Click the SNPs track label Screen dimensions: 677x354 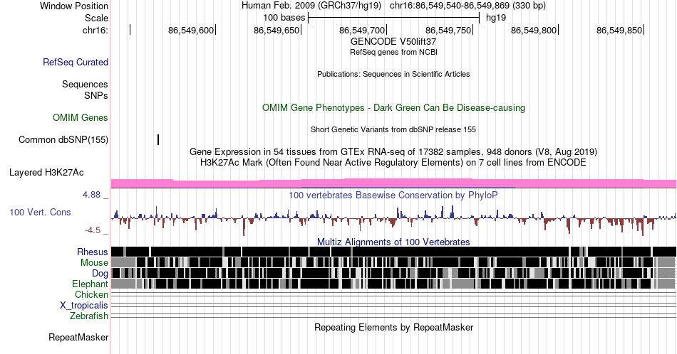(x=96, y=95)
